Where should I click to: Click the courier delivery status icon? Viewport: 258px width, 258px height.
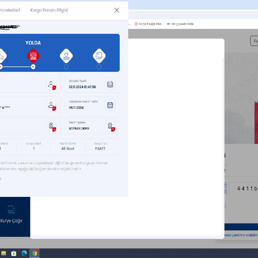point(66,56)
